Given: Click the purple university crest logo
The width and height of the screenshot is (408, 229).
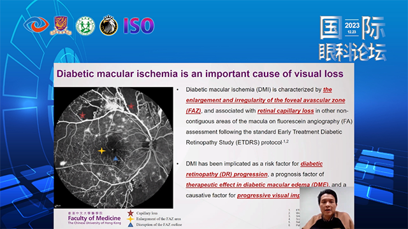Looking at the screenshot, I should [x=61, y=25].
